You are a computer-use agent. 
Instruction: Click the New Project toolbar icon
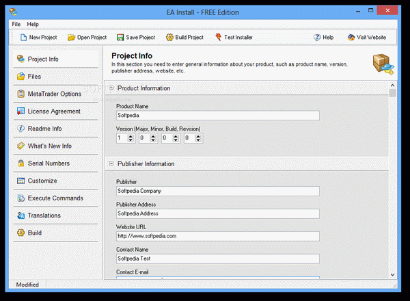click(x=23, y=38)
